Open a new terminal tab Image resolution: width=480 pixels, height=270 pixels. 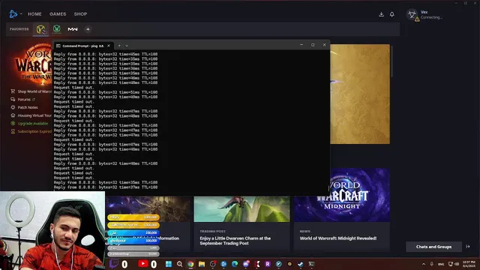[x=119, y=46]
